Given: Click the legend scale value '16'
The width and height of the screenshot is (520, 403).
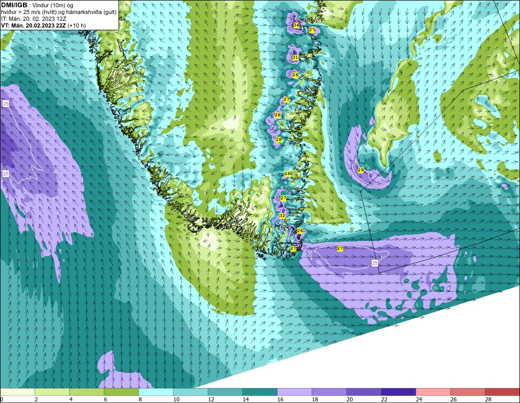Looking at the screenshot, I should click(280, 399).
